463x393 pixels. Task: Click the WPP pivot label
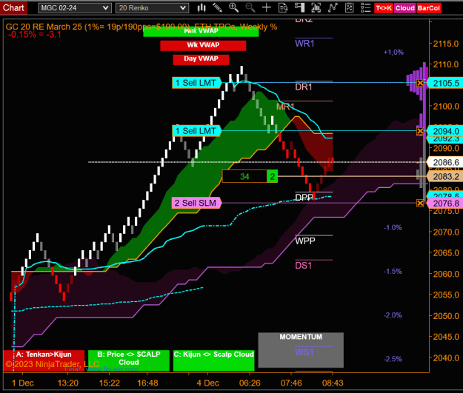click(x=305, y=241)
